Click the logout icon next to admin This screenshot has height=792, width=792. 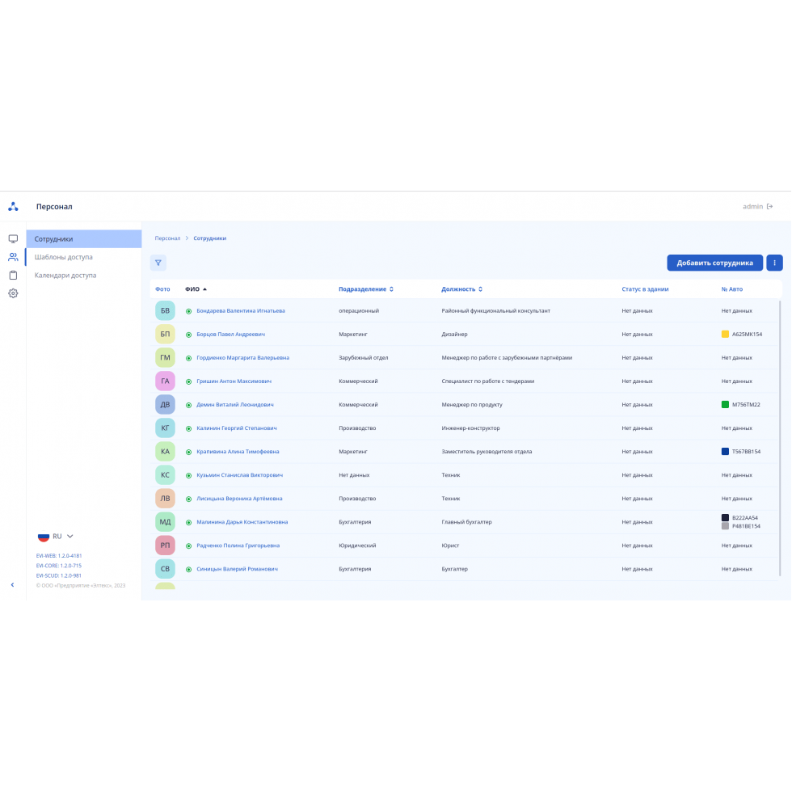(x=770, y=207)
